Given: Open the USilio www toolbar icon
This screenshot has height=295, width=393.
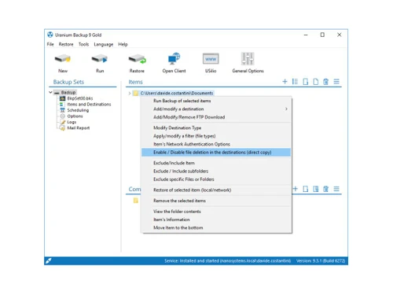Looking at the screenshot, I should [211, 59].
